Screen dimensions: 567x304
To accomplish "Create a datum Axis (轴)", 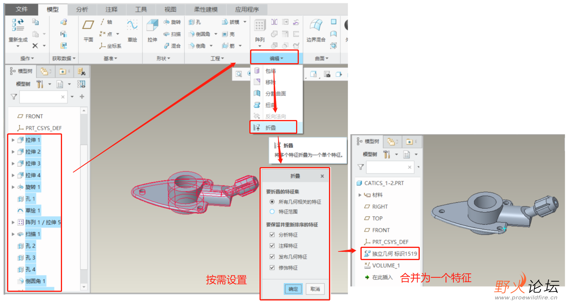I will coord(106,22).
